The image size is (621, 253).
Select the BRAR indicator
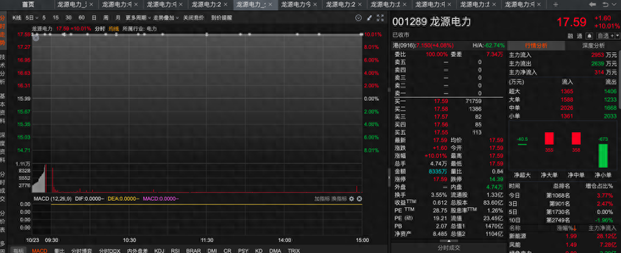tap(193, 251)
